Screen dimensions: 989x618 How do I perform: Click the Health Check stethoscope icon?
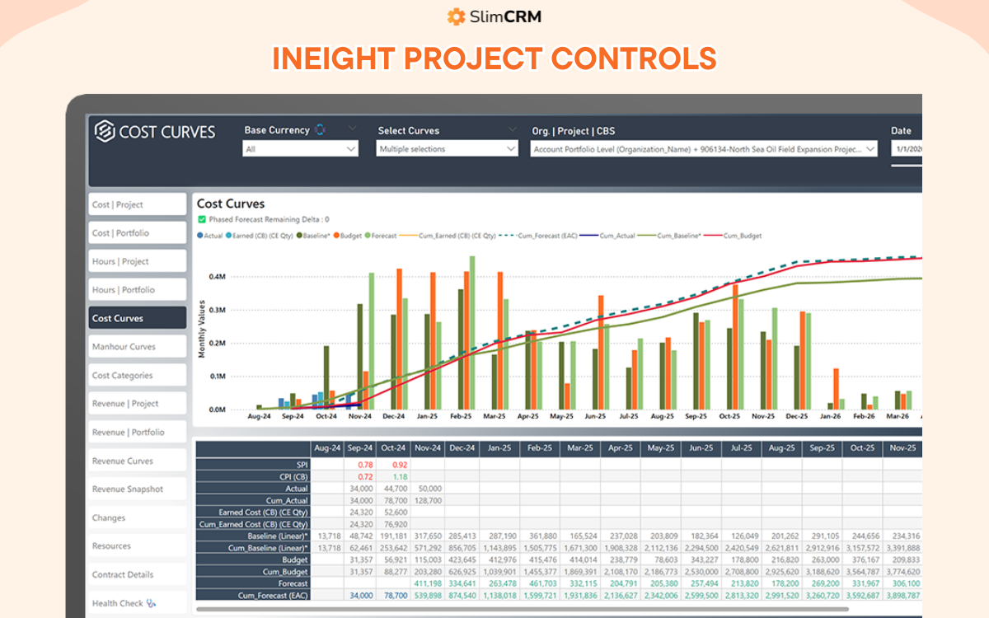point(151,603)
